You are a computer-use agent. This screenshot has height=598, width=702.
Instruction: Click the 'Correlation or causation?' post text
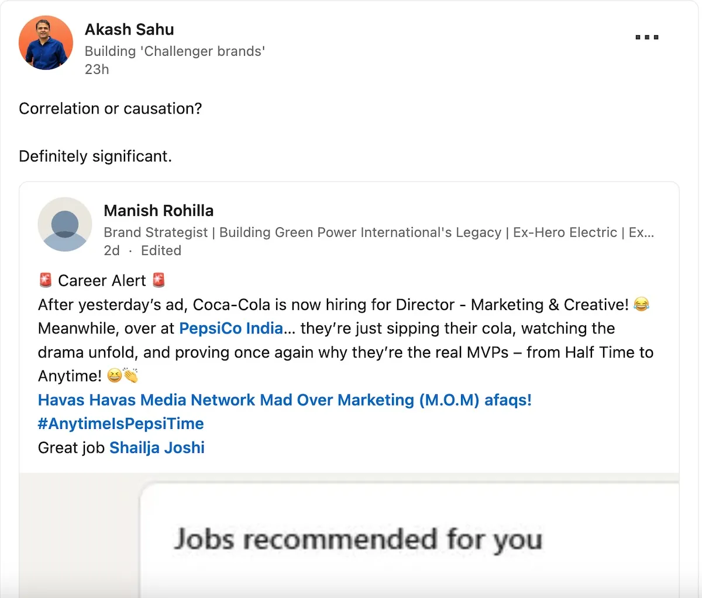(x=110, y=108)
